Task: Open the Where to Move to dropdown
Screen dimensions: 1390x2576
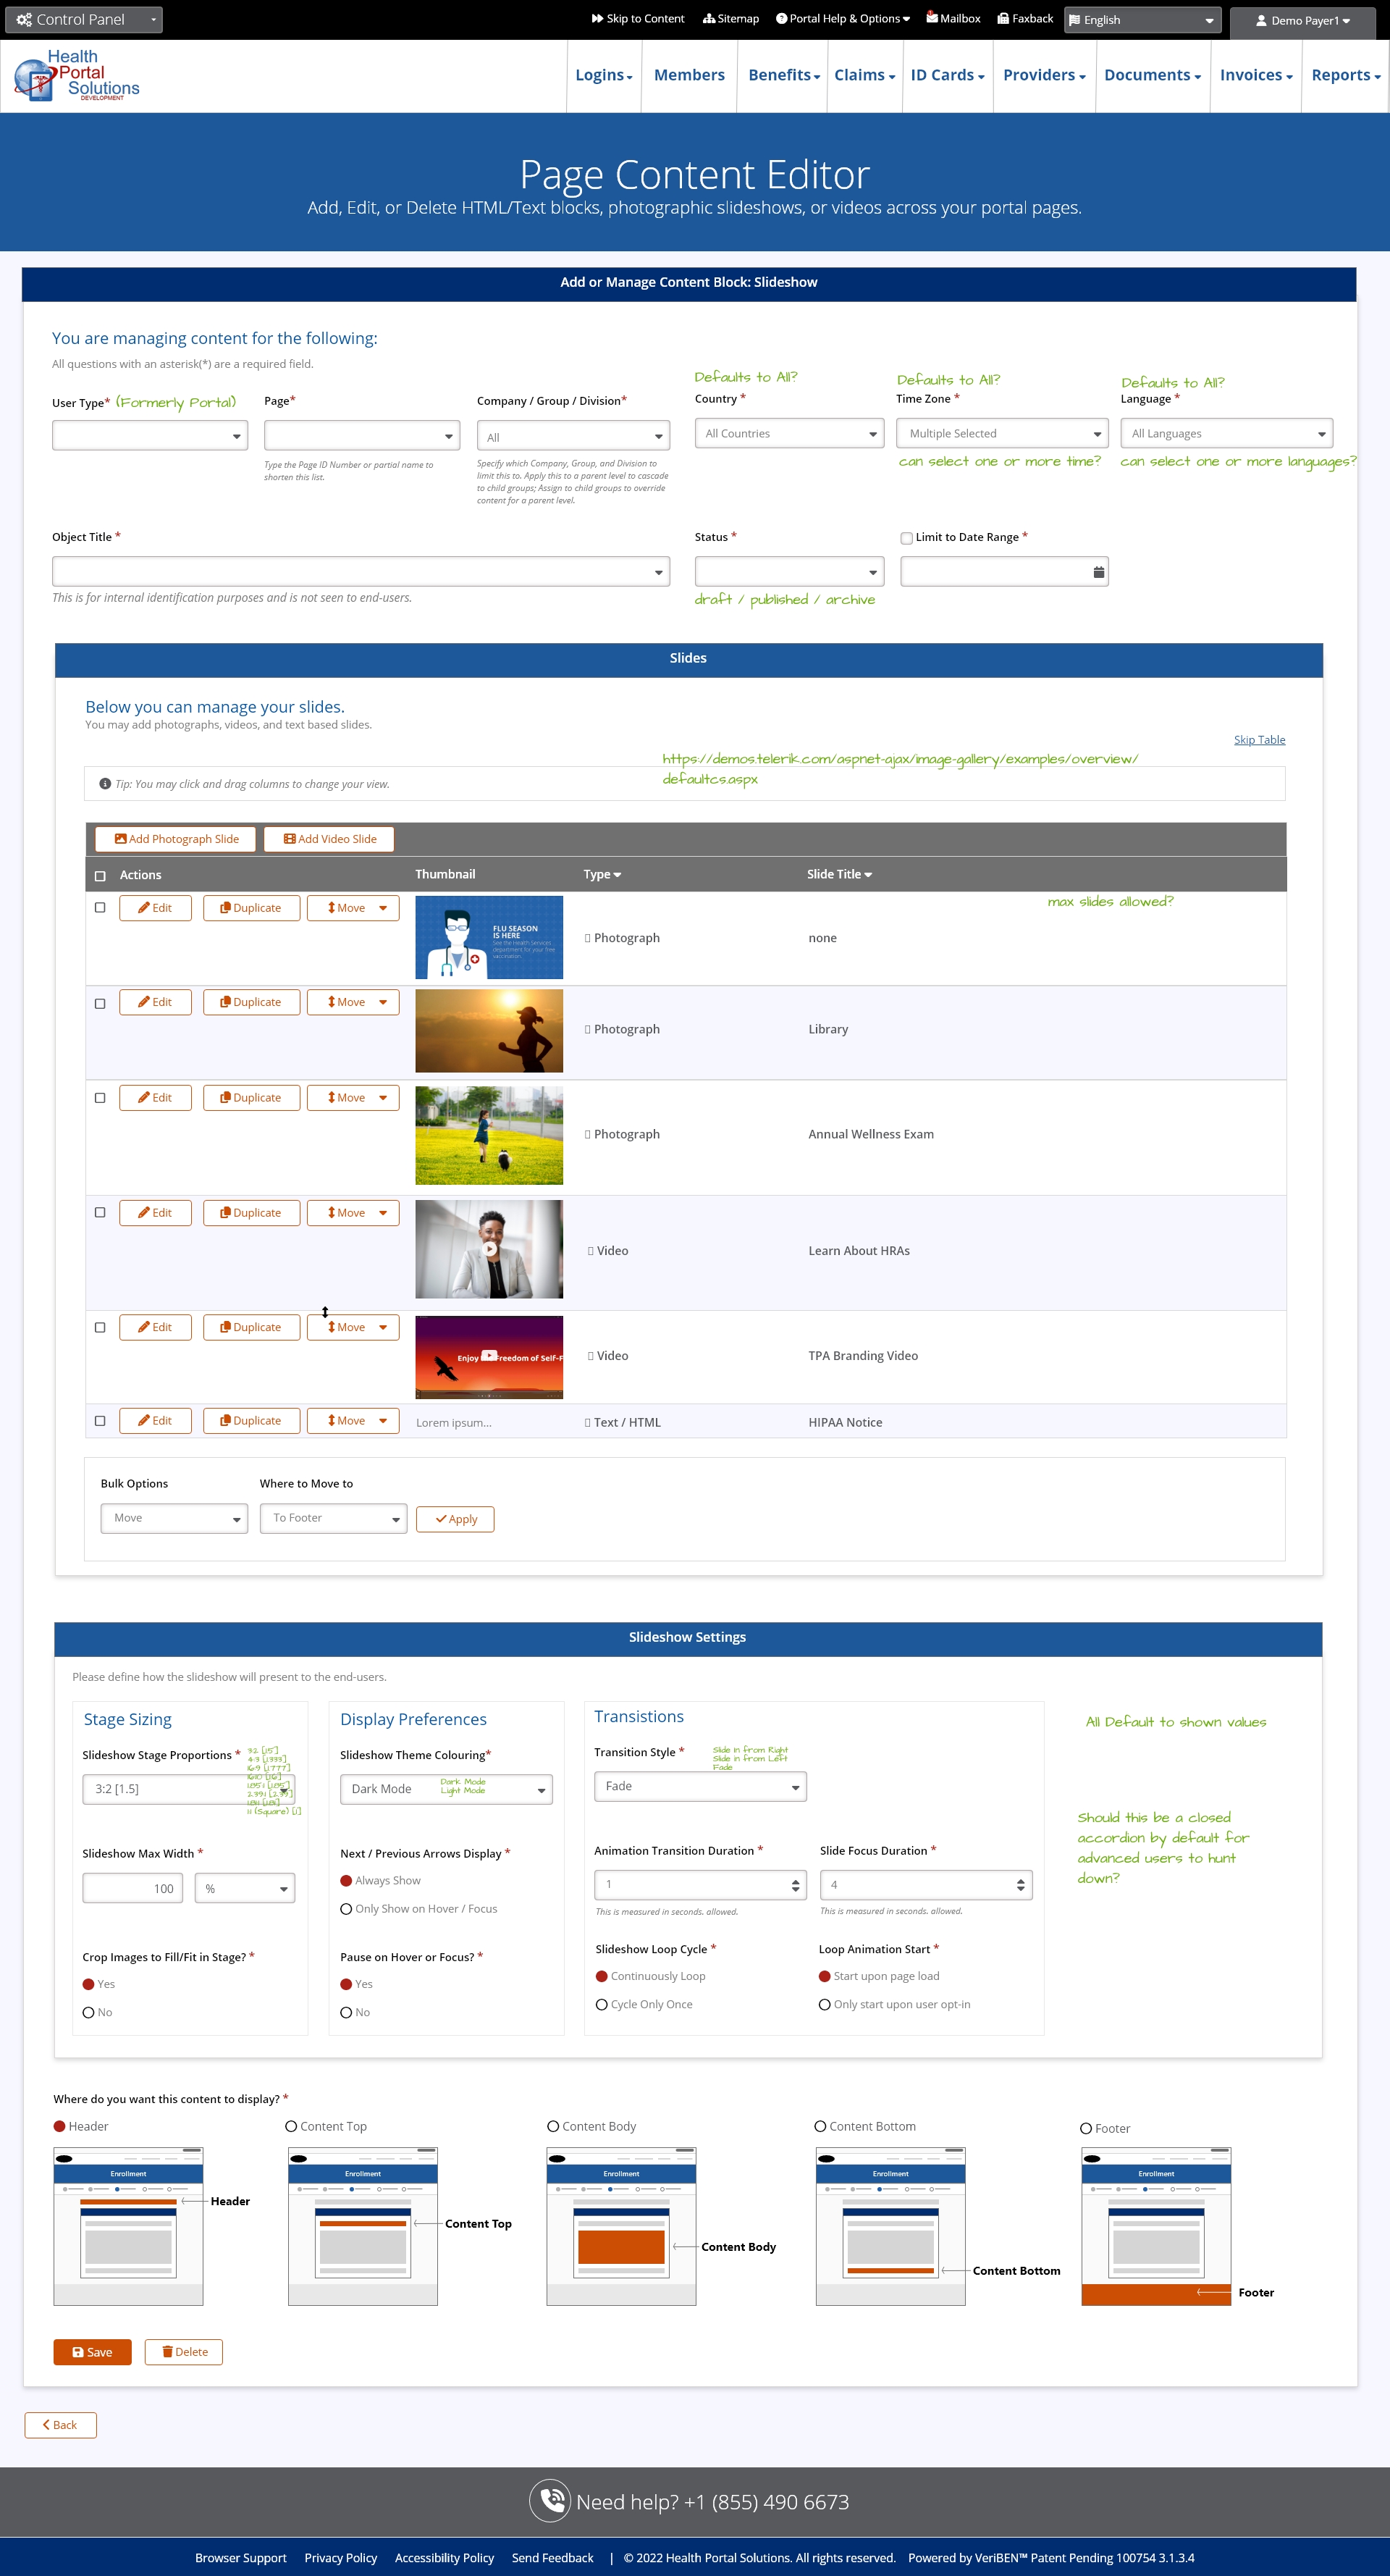Action: click(x=333, y=1518)
